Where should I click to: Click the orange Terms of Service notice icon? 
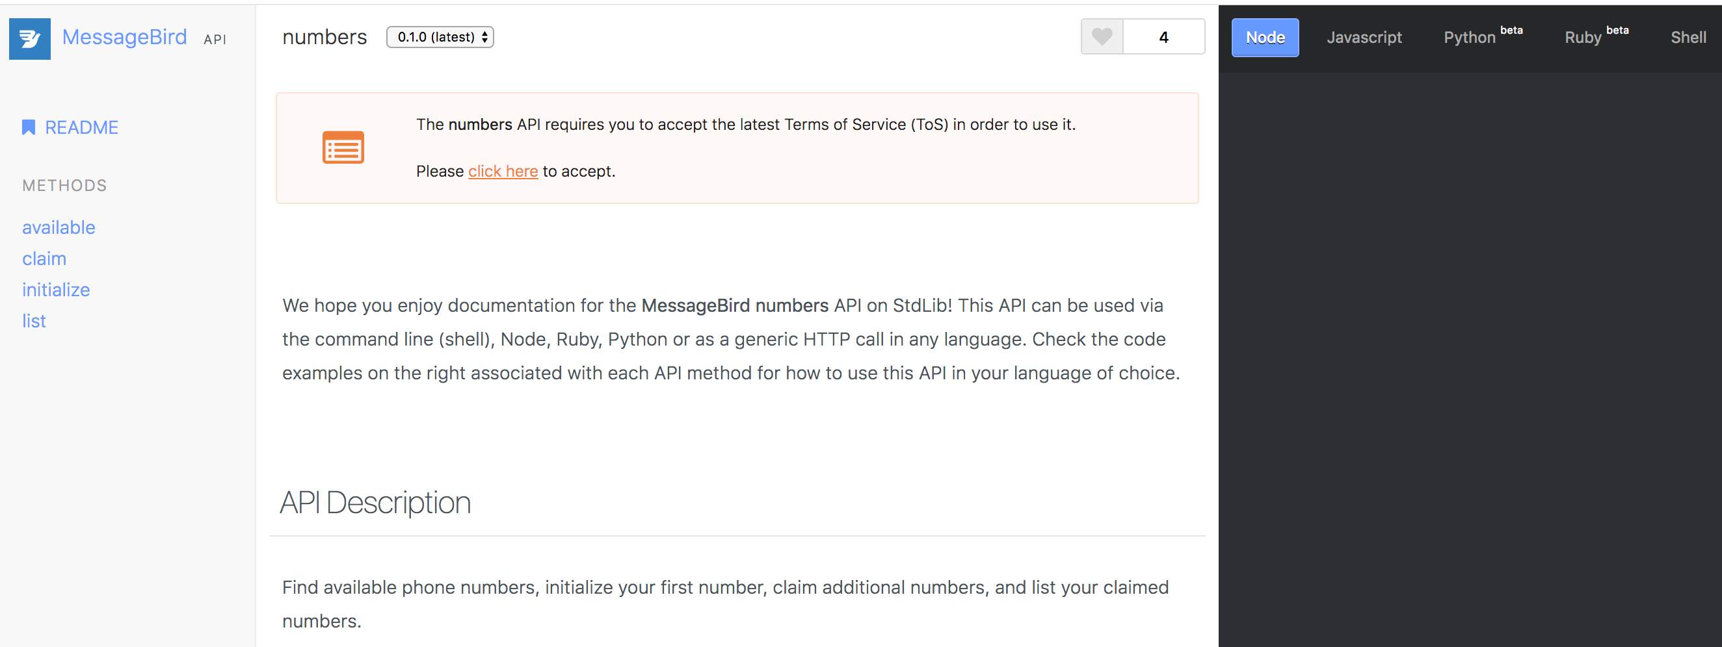click(343, 147)
